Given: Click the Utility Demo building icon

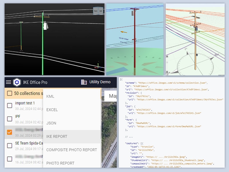Looking at the screenshot, I should pos(84,82).
